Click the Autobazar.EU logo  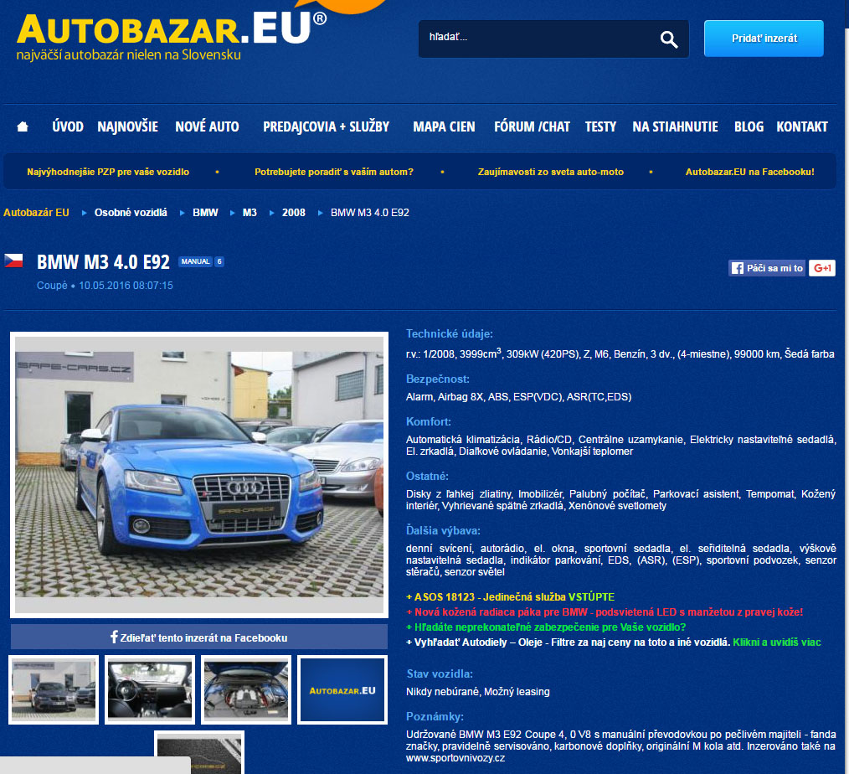pos(171,35)
